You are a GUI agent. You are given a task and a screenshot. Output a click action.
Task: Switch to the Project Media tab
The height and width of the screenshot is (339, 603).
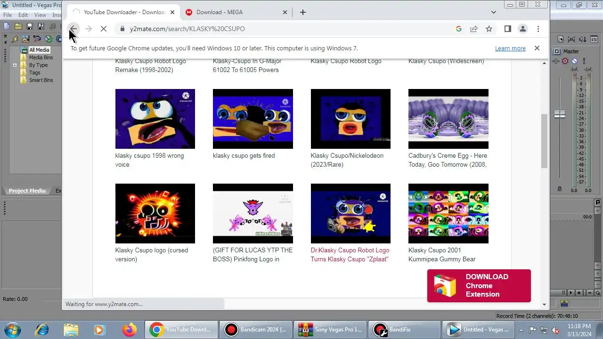point(27,191)
